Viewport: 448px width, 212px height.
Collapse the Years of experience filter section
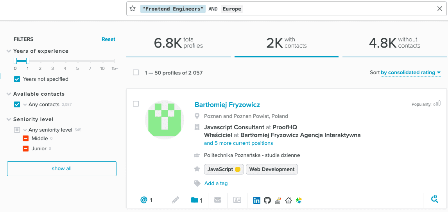[9, 51]
